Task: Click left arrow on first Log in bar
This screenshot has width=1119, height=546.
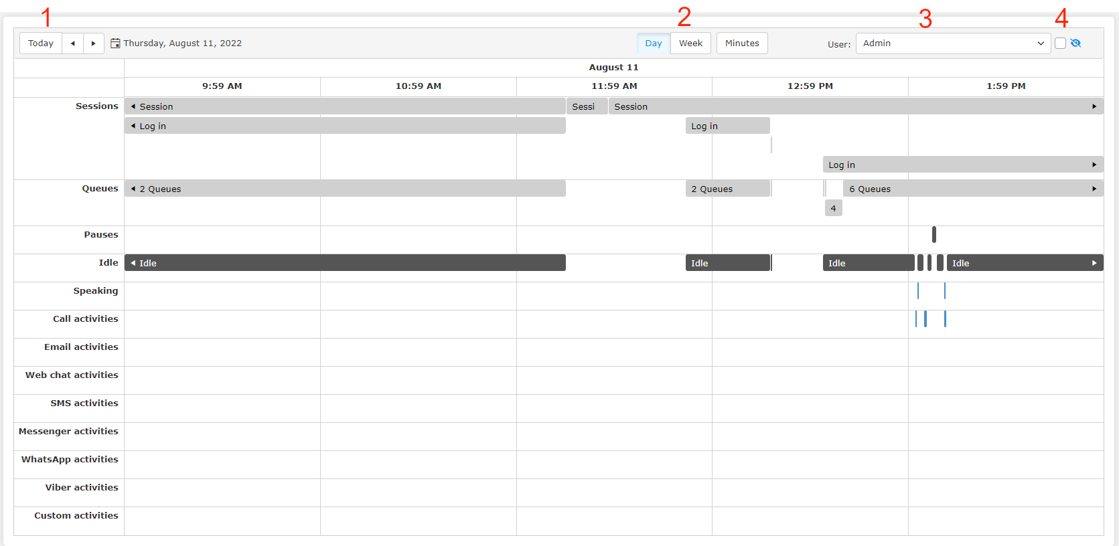Action: tap(133, 126)
